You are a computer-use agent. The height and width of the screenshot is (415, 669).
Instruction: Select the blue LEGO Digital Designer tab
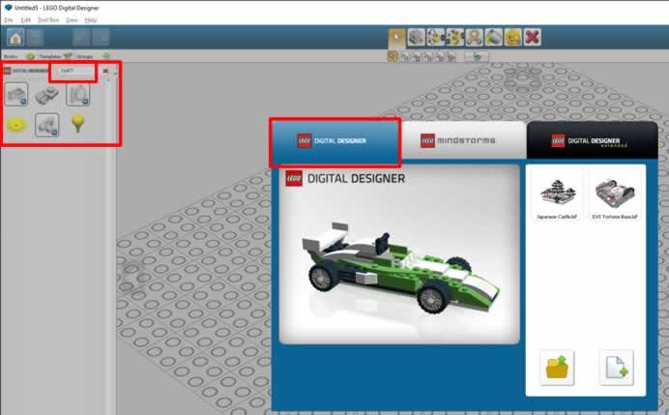pyautogui.click(x=334, y=141)
